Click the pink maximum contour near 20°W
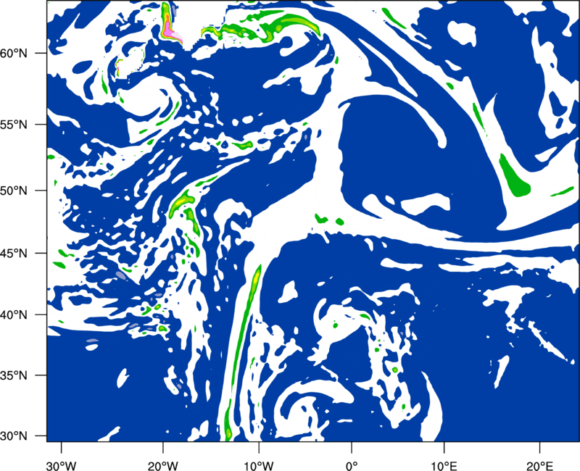The image size is (580, 471). 170,33
